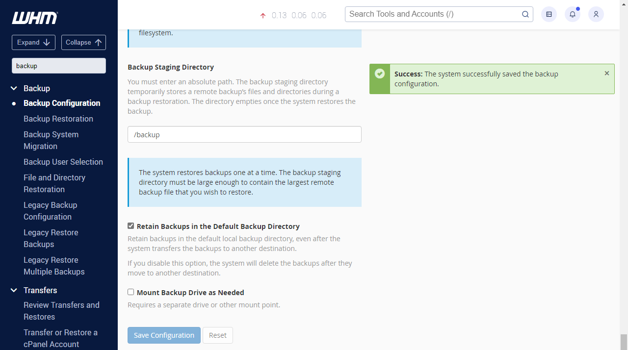This screenshot has height=350, width=628.
Task: Click the Save Configuration button
Action: click(163, 335)
